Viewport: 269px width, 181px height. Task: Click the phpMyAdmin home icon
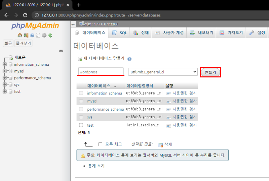tap(20, 35)
